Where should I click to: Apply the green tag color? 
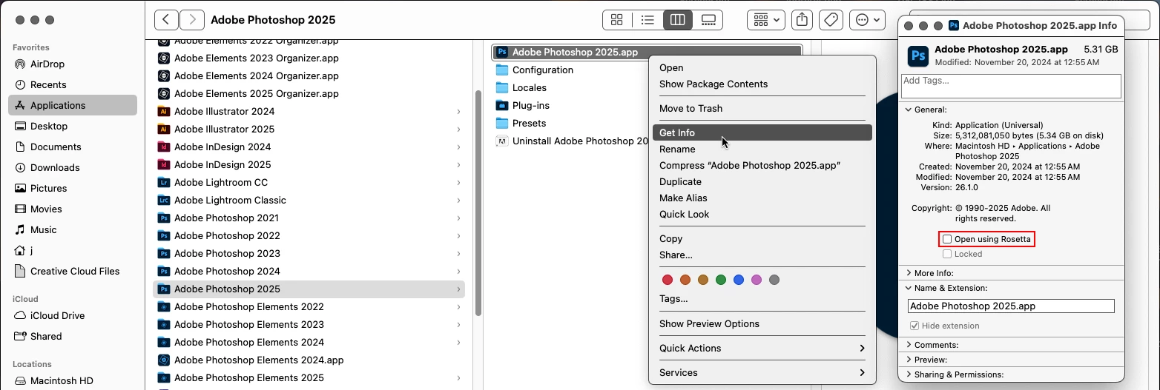coord(720,280)
